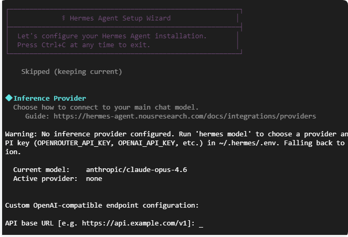Click the "none" Active provider value
This screenshot has height=237, width=348.
(94, 178)
